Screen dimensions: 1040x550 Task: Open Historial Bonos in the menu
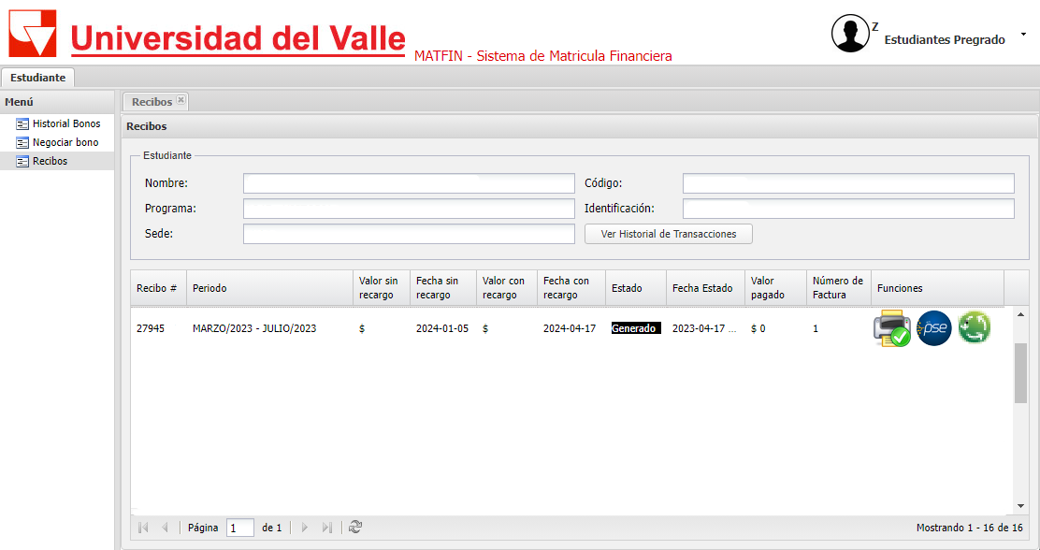(x=65, y=123)
